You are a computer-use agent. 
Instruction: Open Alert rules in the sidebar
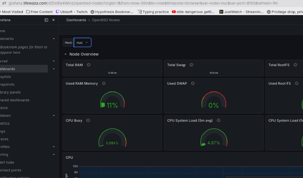(7, 163)
